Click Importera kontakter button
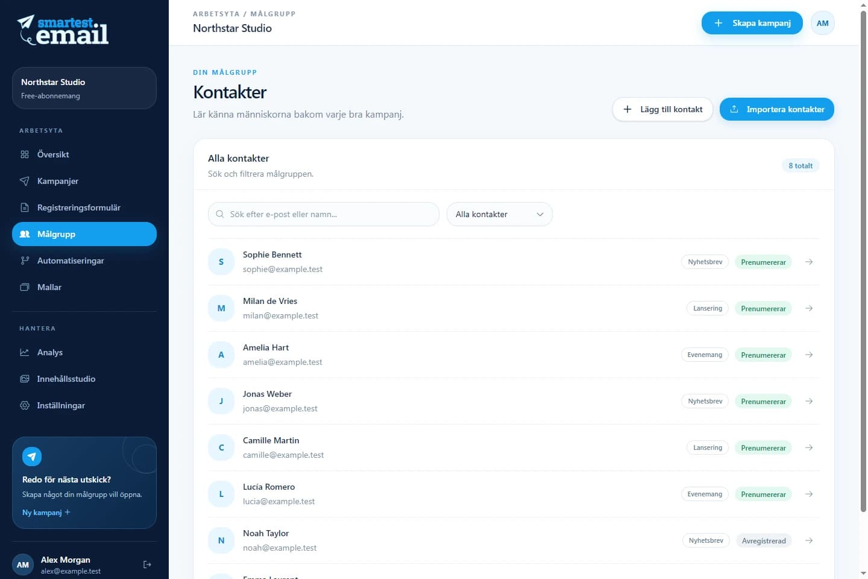 click(x=776, y=109)
